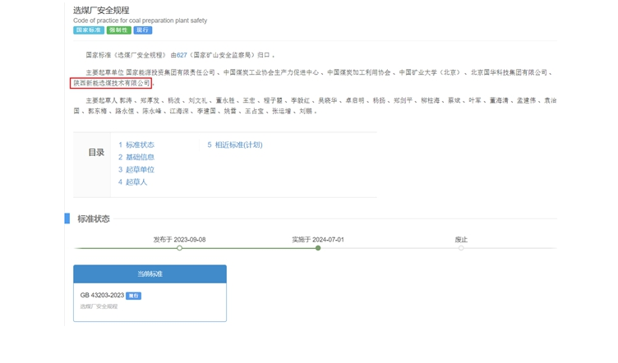Click the 标准状态 section heading
Screen dimensions: 618x363
coord(94,218)
